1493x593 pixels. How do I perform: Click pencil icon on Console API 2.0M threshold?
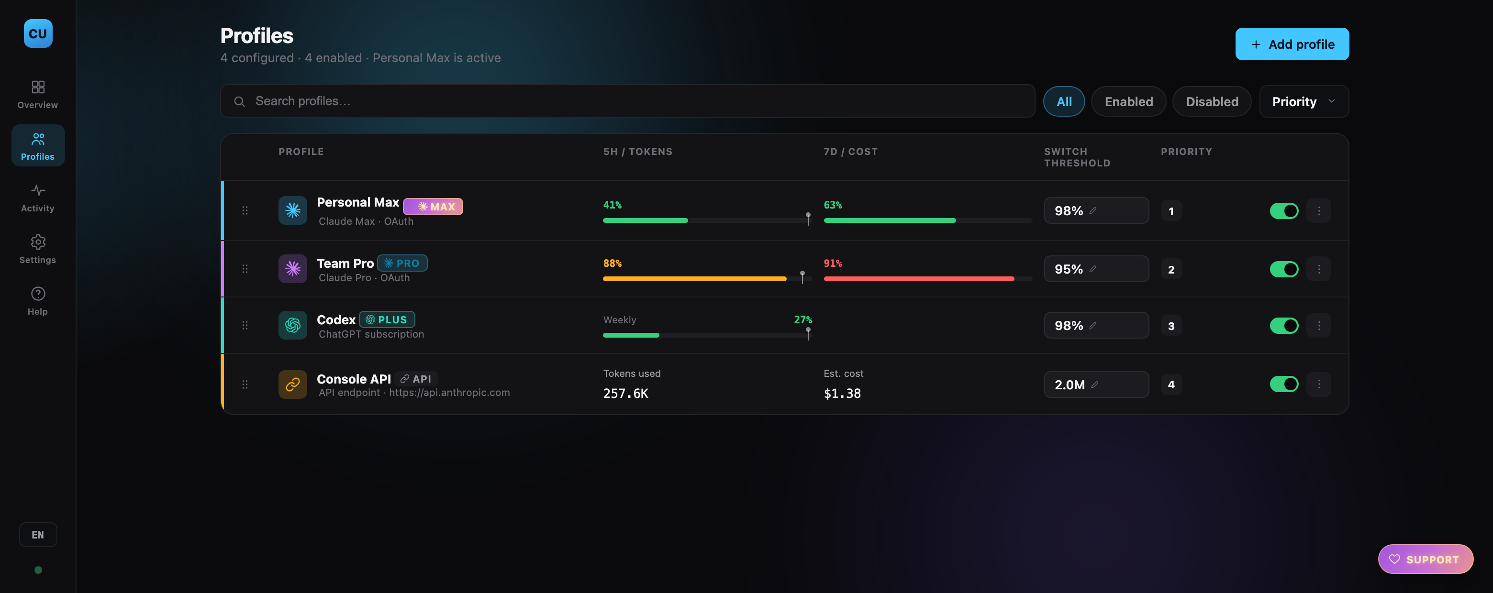[1095, 384]
